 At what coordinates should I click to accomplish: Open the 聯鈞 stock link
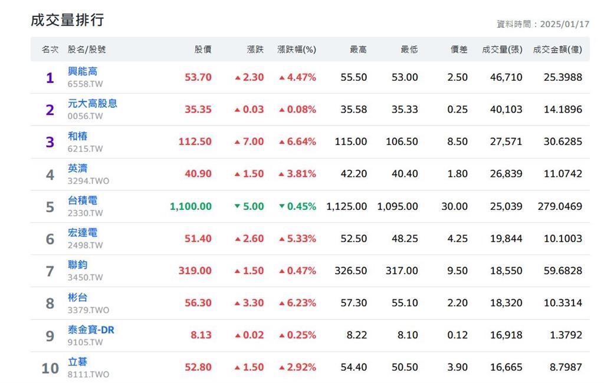77,265
